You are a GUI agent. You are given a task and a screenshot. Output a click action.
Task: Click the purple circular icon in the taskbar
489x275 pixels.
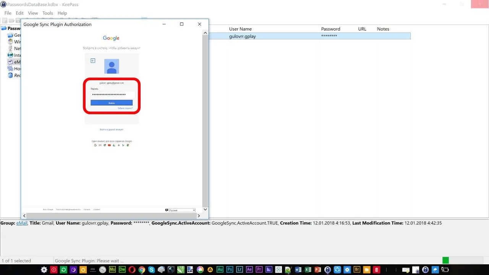point(73,270)
